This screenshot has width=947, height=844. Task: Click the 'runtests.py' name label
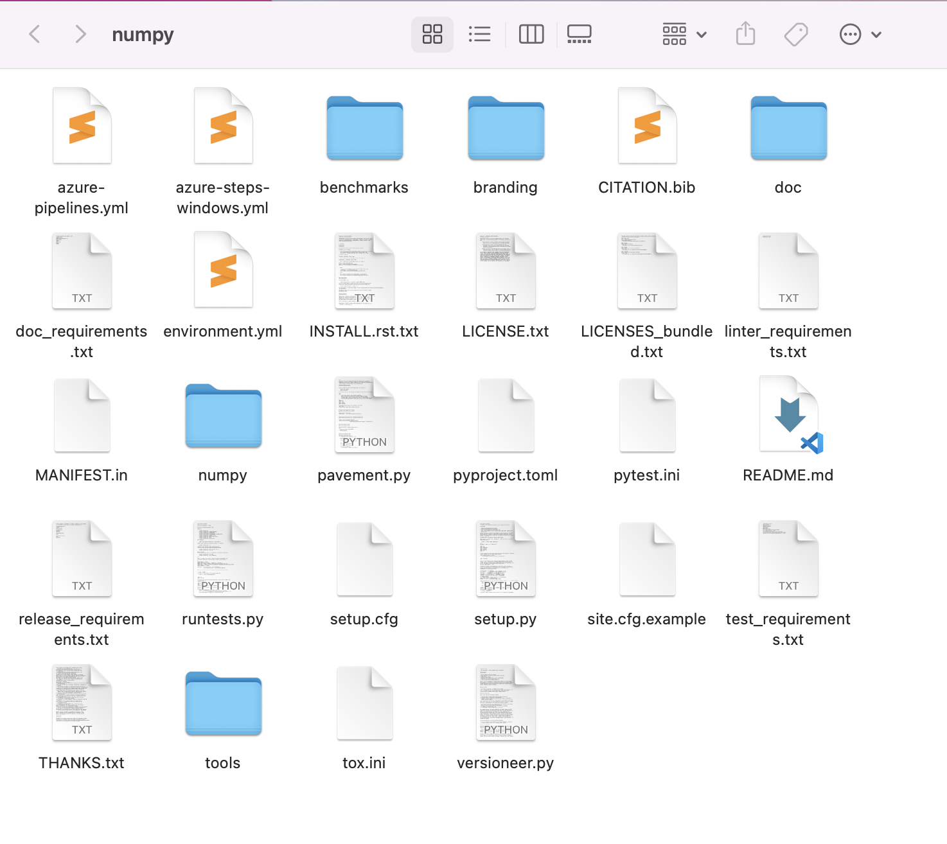coord(223,619)
